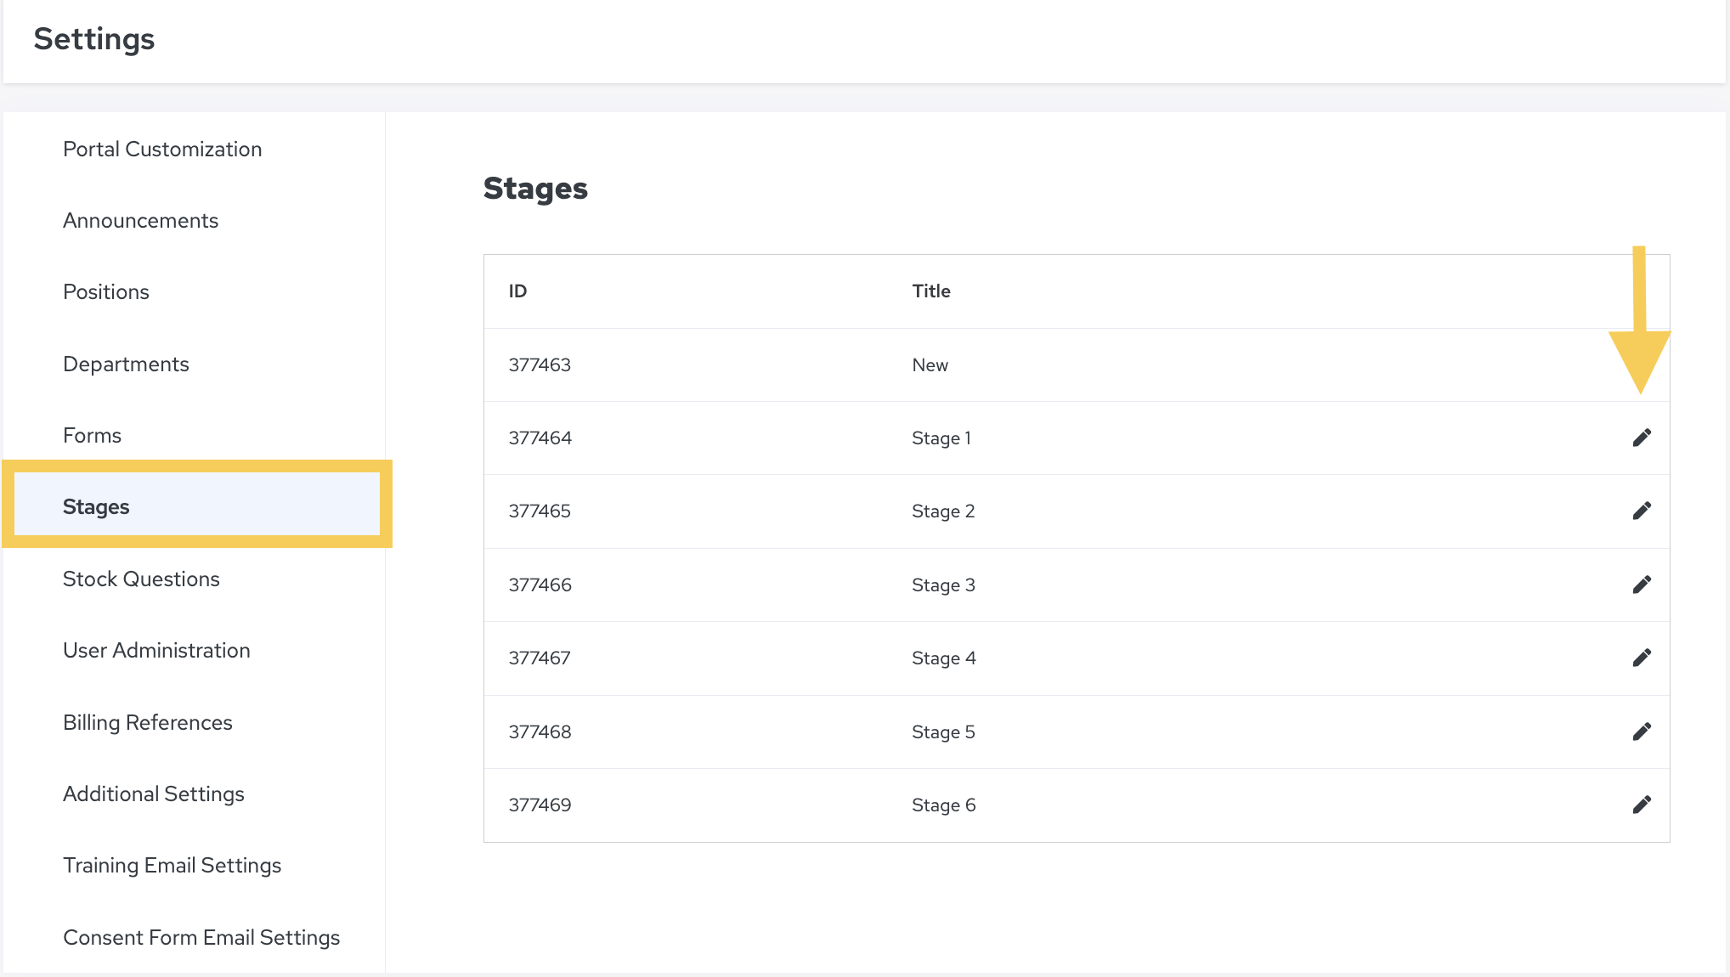Edit the Stage 2 row title
This screenshot has height=977, width=1730.
click(1642, 511)
